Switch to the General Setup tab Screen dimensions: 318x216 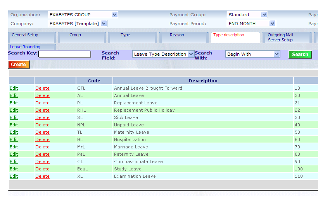(x=25, y=35)
